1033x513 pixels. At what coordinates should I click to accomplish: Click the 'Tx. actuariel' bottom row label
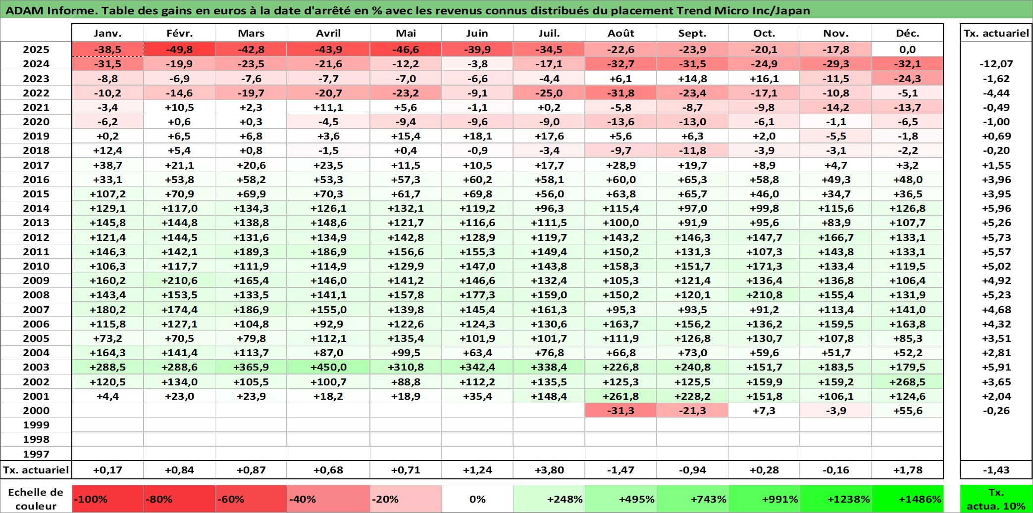[36, 470]
